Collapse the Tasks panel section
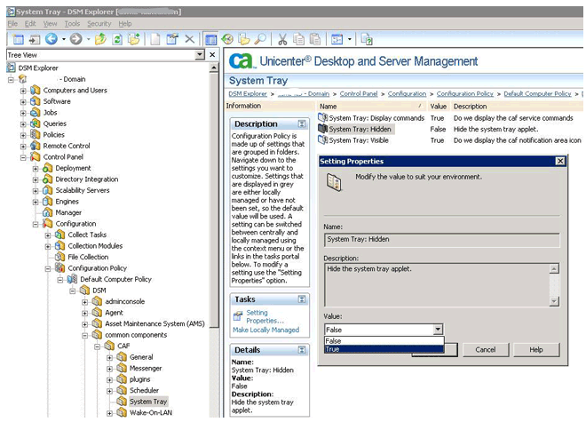 point(302,299)
